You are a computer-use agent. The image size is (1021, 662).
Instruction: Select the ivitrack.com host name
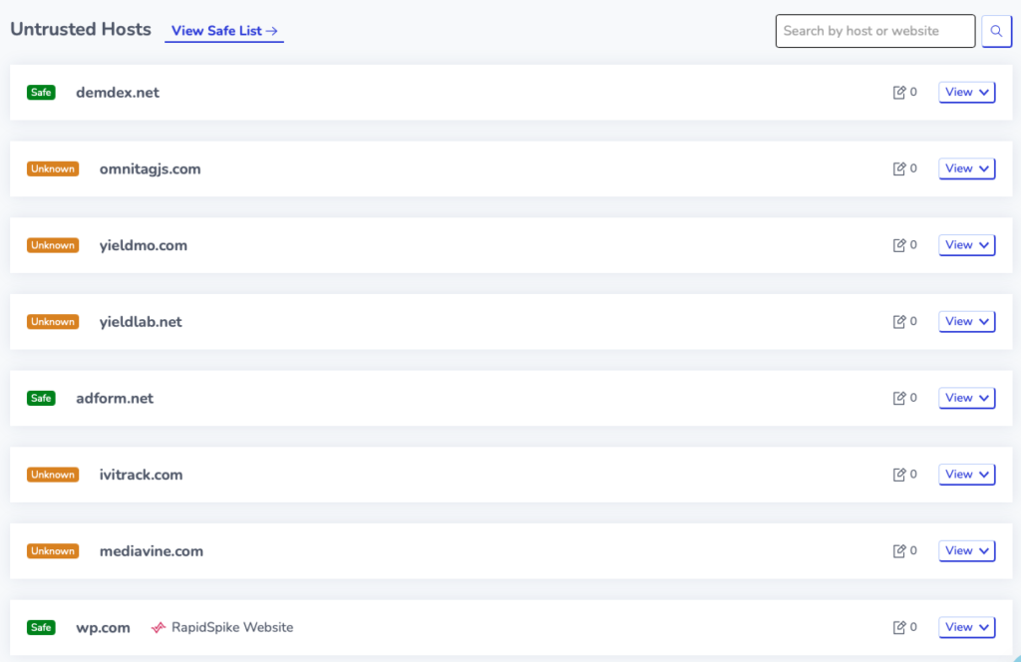point(141,475)
